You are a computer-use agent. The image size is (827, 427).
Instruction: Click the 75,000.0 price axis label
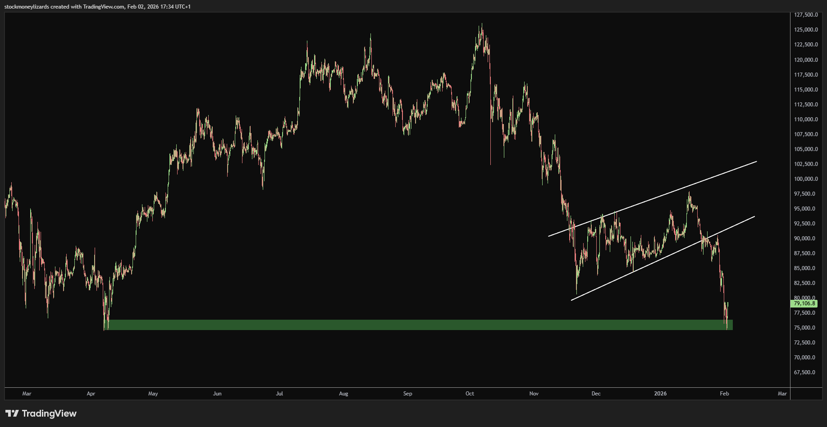(x=806, y=328)
